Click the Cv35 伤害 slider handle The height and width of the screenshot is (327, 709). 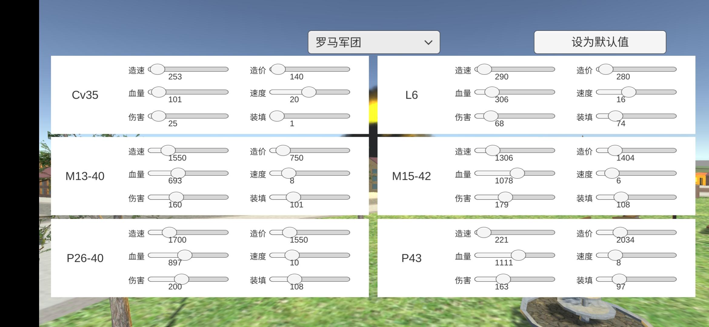pyautogui.click(x=159, y=116)
